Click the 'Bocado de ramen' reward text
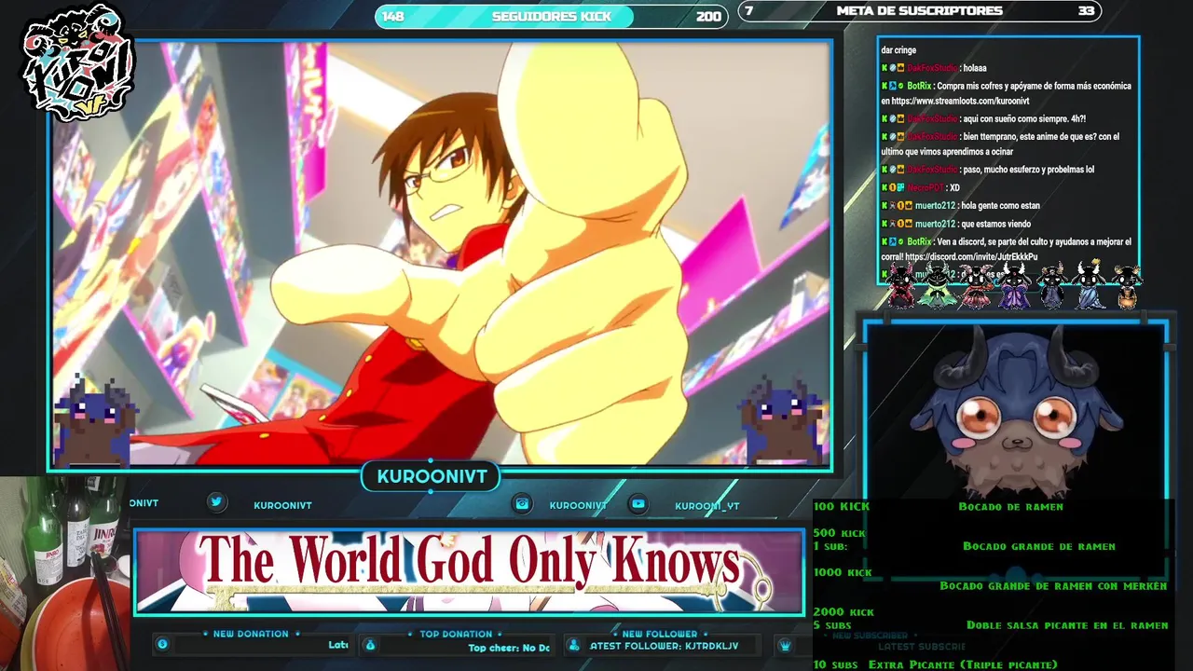Image resolution: width=1193 pixels, height=671 pixels. pyautogui.click(x=1010, y=507)
